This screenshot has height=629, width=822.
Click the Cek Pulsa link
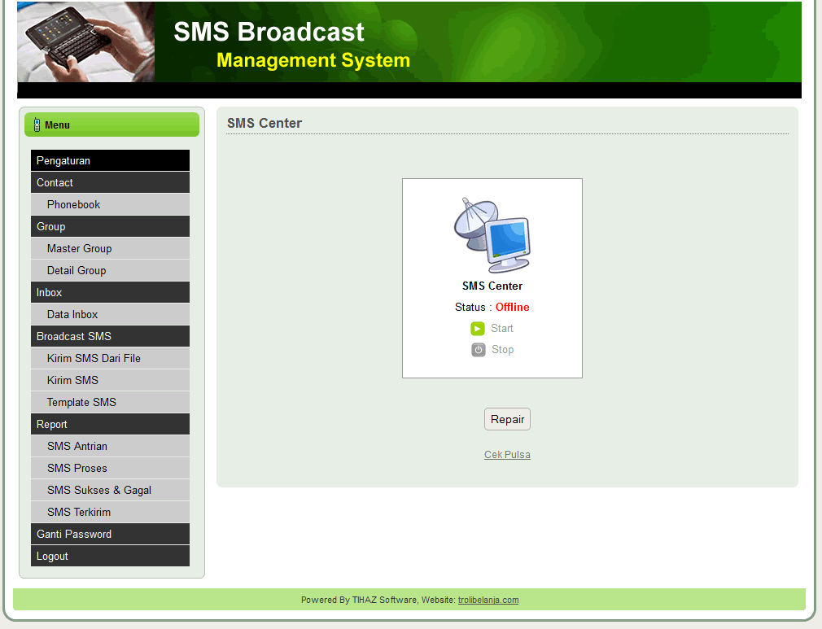coord(507,455)
